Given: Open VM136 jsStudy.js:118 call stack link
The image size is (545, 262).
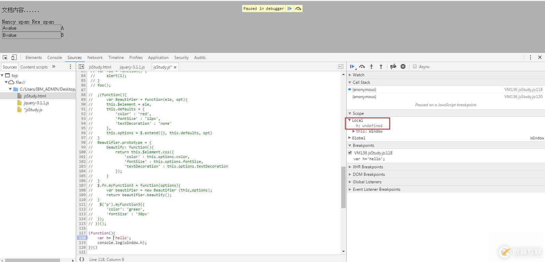Looking at the screenshot, I should (x=523, y=90).
